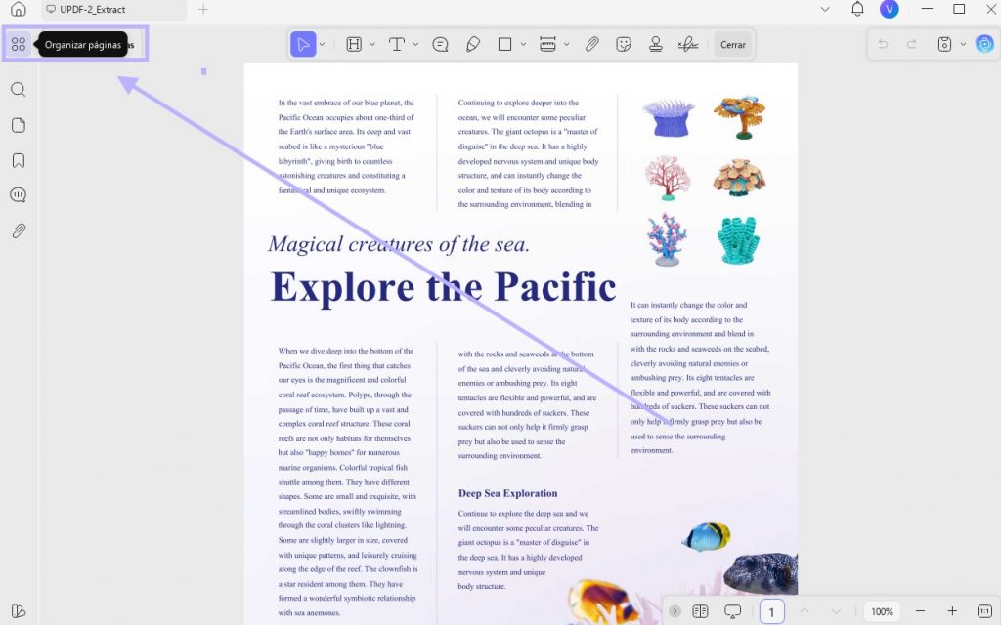
Task: Edit the page number field
Action: click(771, 611)
